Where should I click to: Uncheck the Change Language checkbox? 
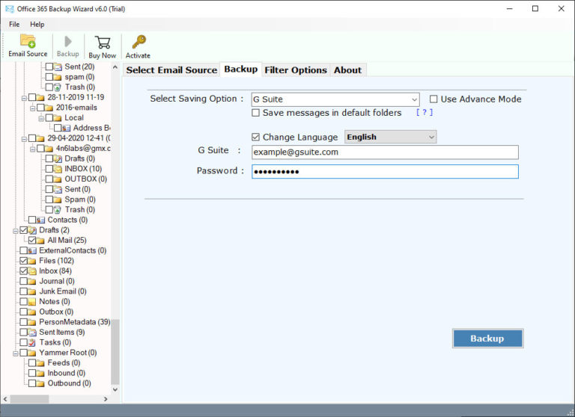[255, 138]
